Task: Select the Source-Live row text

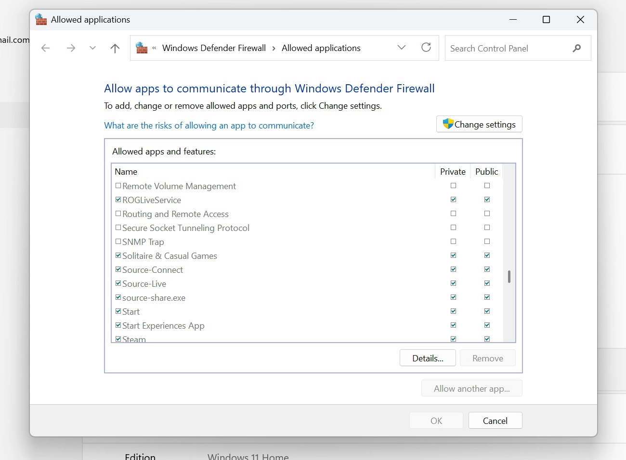Action: pyautogui.click(x=144, y=284)
